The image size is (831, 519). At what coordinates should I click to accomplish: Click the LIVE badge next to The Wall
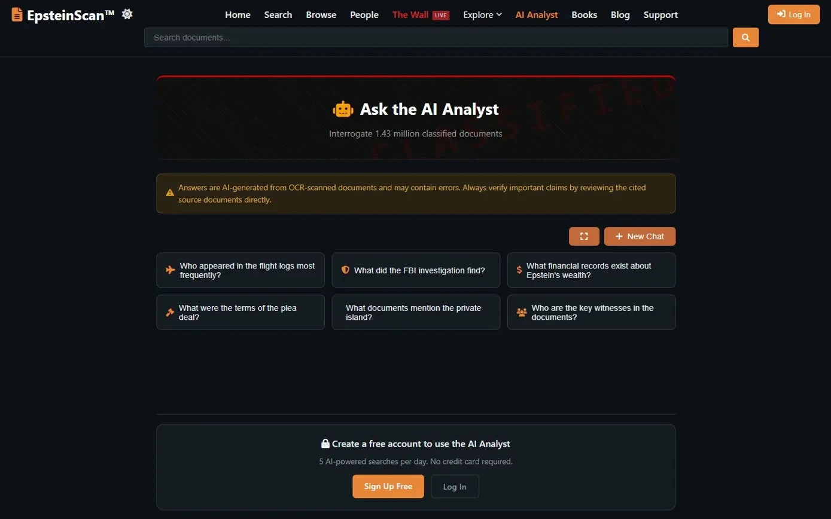(x=441, y=15)
